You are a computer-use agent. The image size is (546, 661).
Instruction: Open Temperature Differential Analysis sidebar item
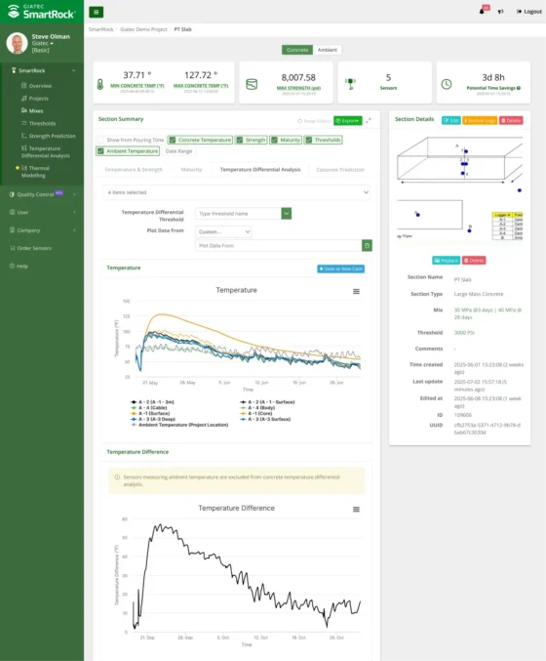tap(46, 151)
